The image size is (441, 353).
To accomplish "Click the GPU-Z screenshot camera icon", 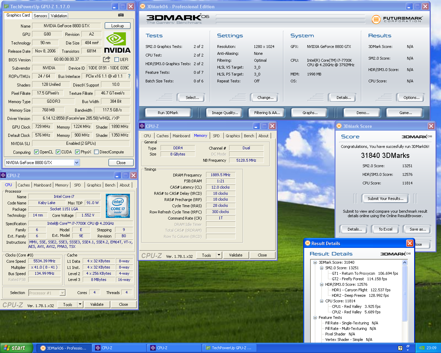I will point(121,15).
